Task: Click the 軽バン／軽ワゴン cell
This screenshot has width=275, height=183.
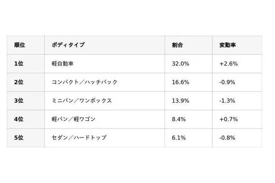Action: (x=74, y=119)
